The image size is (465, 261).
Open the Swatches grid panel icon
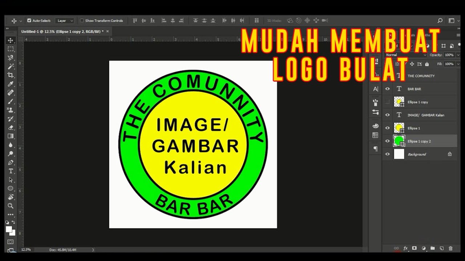pos(376,135)
